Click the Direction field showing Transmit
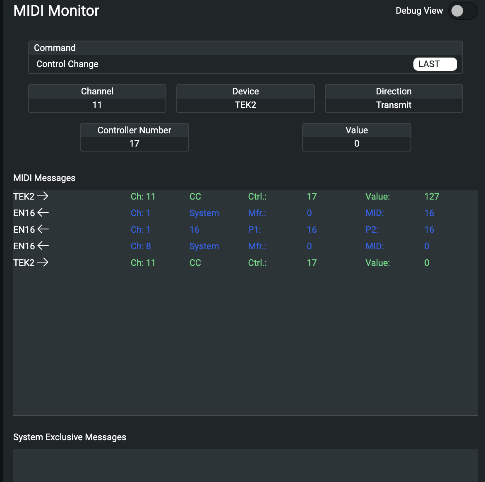 click(x=394, y=105)
